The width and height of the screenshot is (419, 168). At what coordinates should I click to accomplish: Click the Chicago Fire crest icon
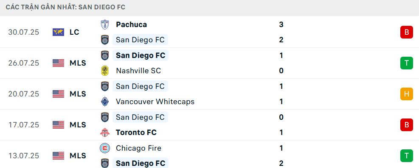105,148
